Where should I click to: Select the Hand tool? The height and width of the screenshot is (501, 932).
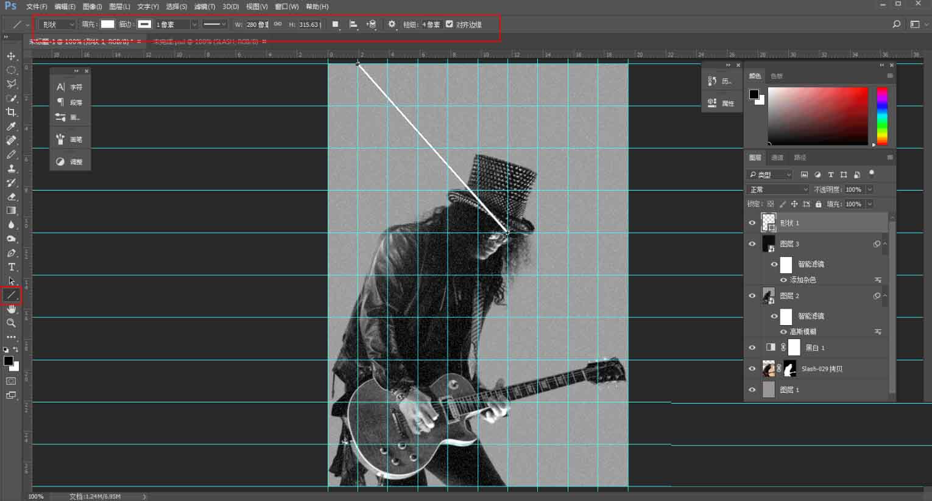(11, 309)
